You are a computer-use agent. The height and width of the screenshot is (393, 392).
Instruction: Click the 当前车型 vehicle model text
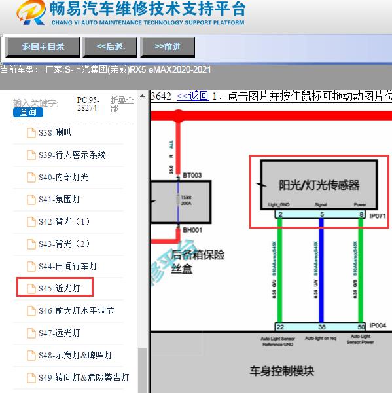(x=106, y=69)
